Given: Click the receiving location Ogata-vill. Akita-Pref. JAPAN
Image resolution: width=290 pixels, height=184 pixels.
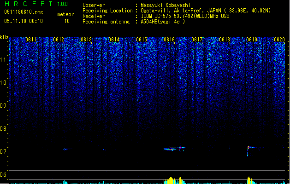Looking at the screenshot, I should tap(182, 11).
